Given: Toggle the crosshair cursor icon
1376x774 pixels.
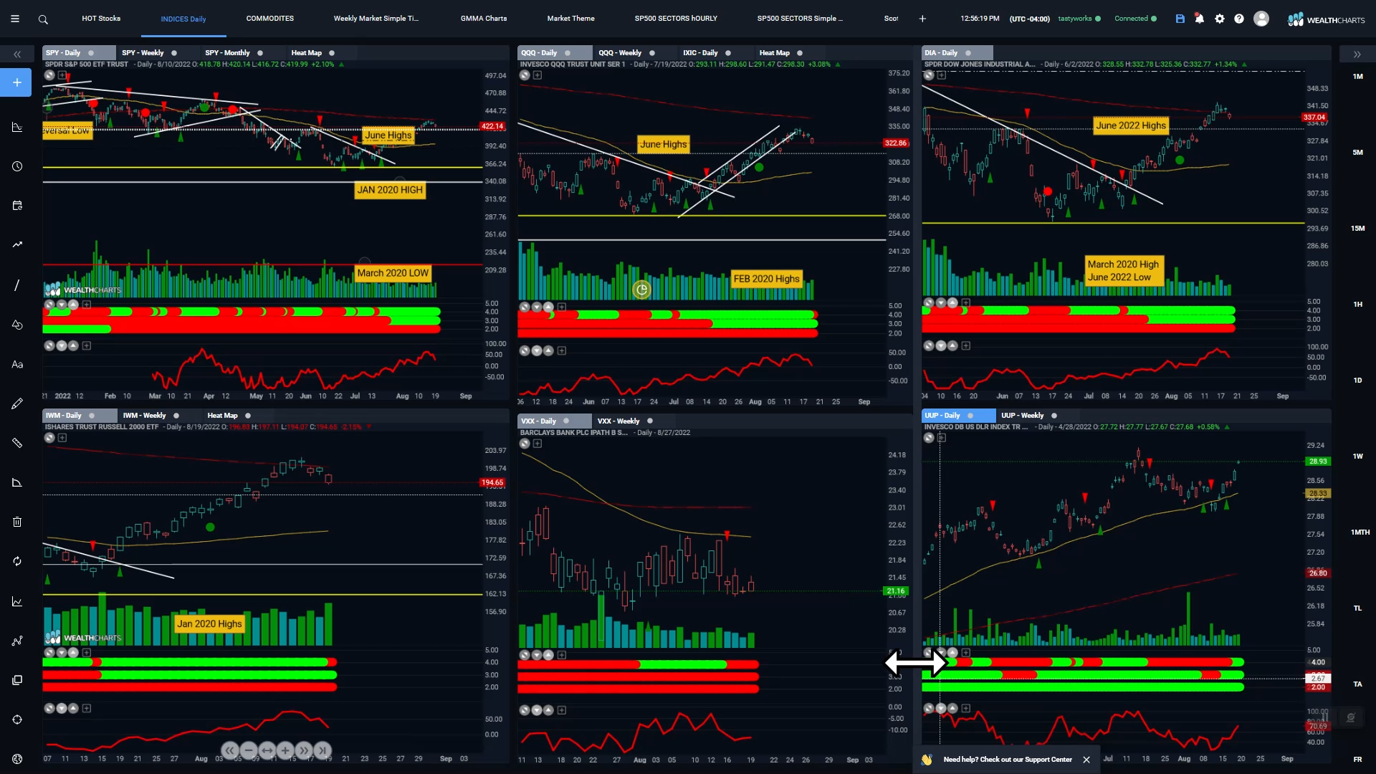Looking at the screenshot, I should (x=17, y=720).
